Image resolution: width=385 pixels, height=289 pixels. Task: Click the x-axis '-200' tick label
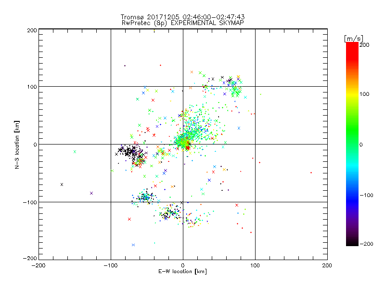pos(38,265)
